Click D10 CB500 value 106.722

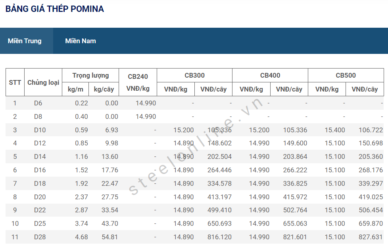371,130
